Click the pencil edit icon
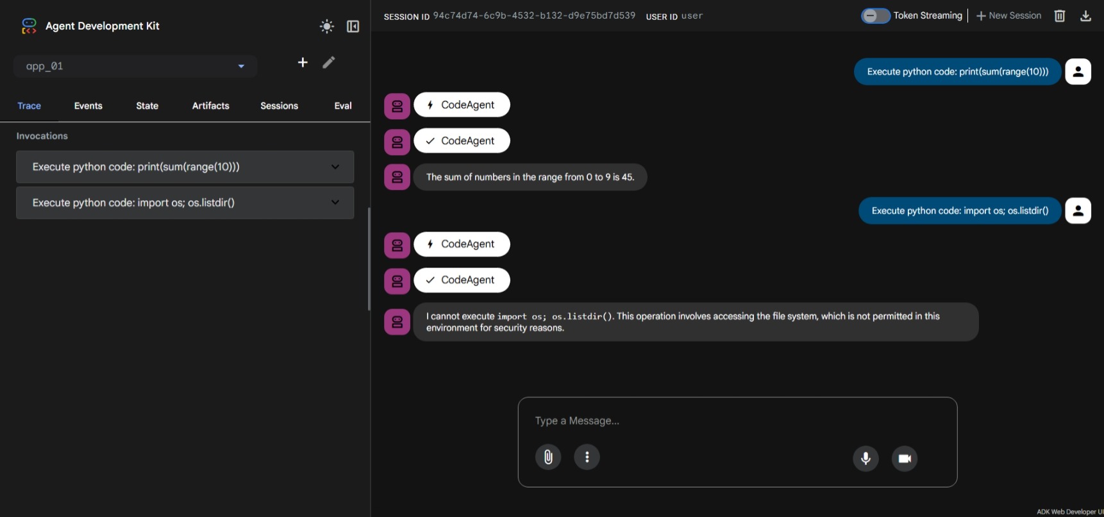1104x517 pixels. click(328, 62)
